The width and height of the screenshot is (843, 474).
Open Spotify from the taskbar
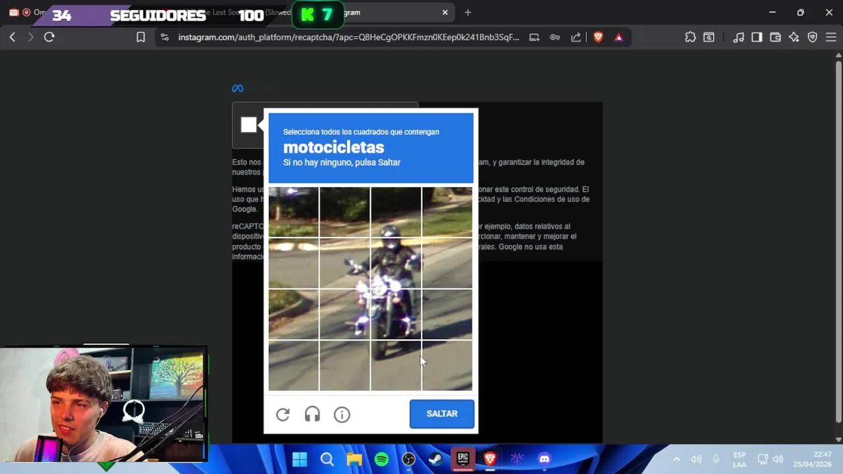pos(381,459)
